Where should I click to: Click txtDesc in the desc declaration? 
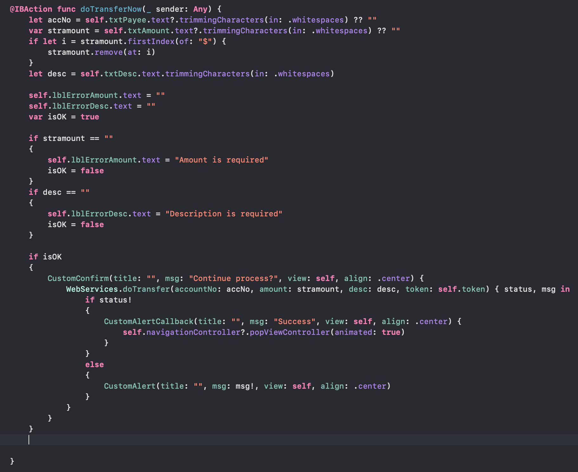(121, 74)
